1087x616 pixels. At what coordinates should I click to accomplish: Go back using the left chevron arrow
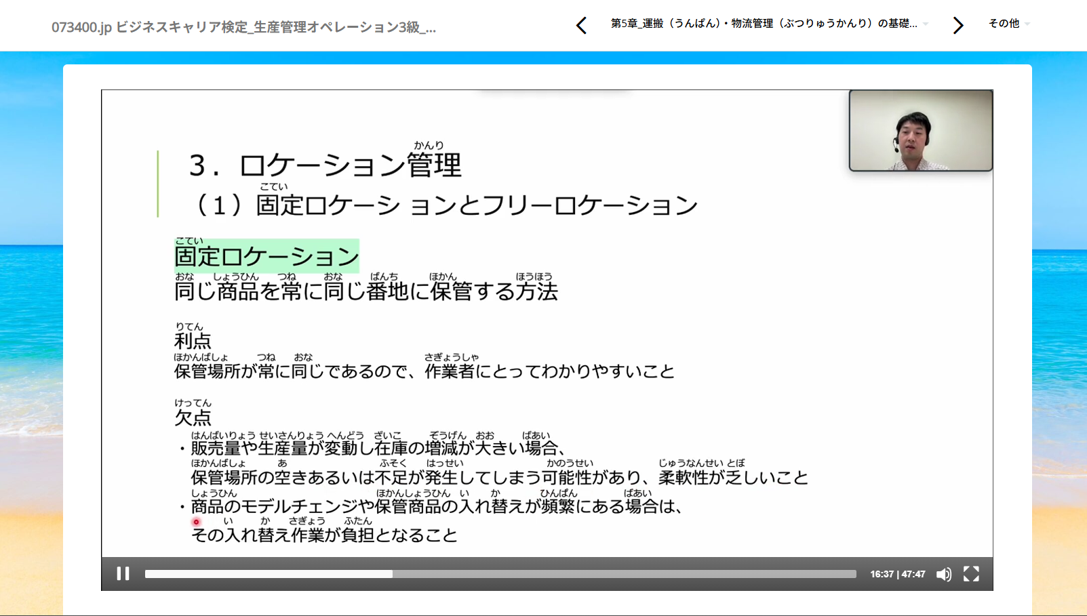point(581,25)
